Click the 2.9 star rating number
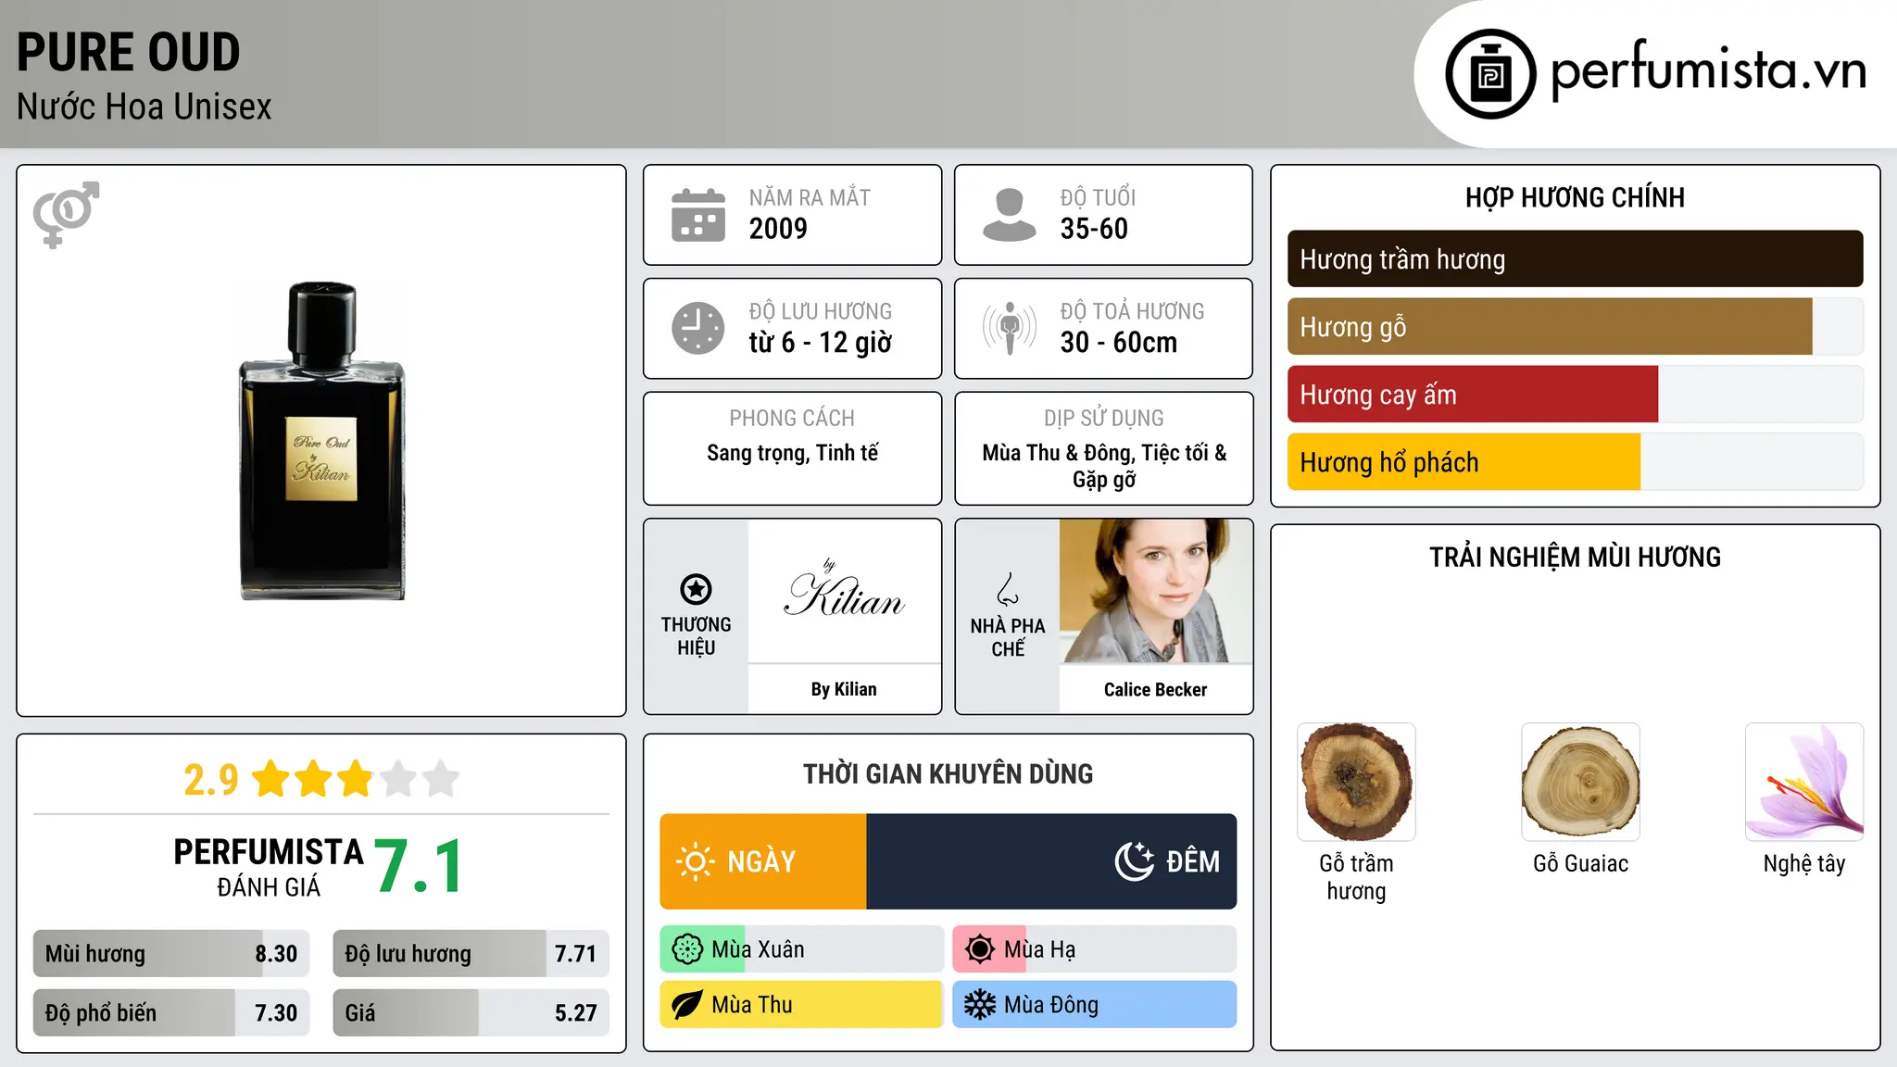 (211, 780)
